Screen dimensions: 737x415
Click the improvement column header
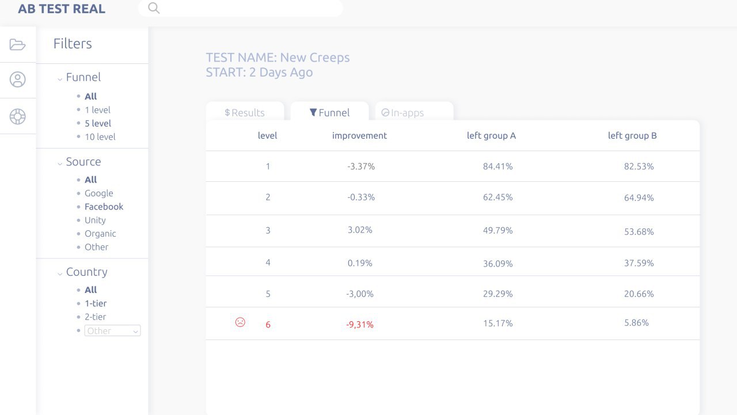coord(359,136)
